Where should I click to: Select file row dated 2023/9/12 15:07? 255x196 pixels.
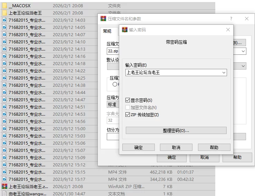pyautogui.click(x=49, y=150)
